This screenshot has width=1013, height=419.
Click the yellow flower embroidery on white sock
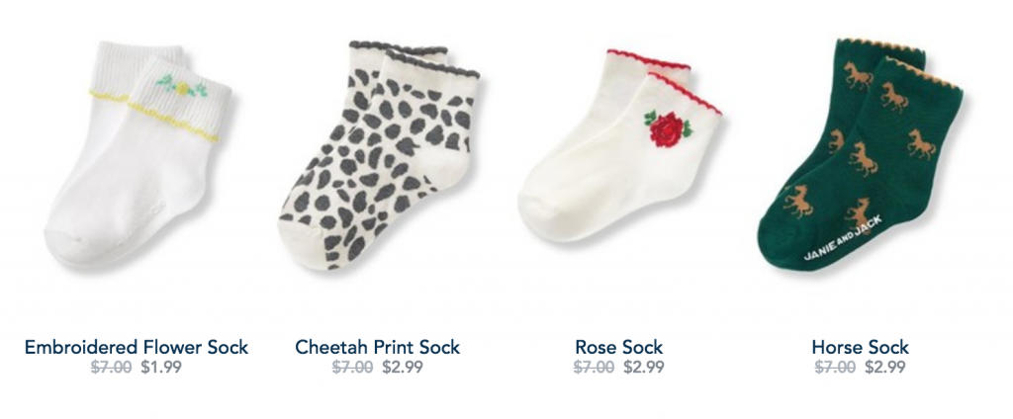pos(182,87)
